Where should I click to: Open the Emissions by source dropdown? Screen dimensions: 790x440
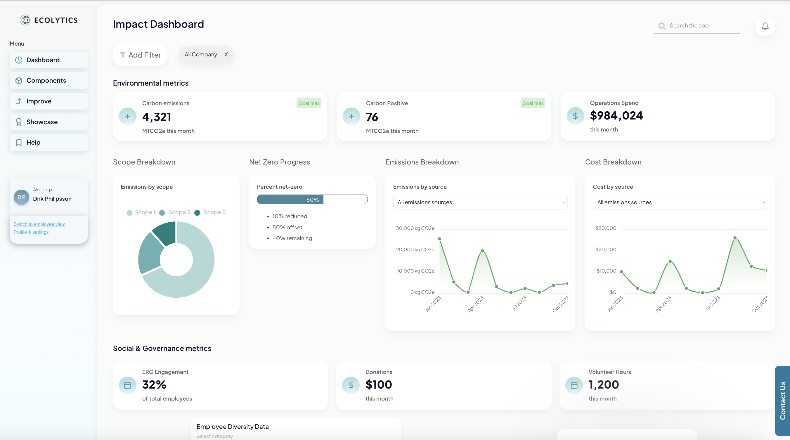[x=480, y=202]
